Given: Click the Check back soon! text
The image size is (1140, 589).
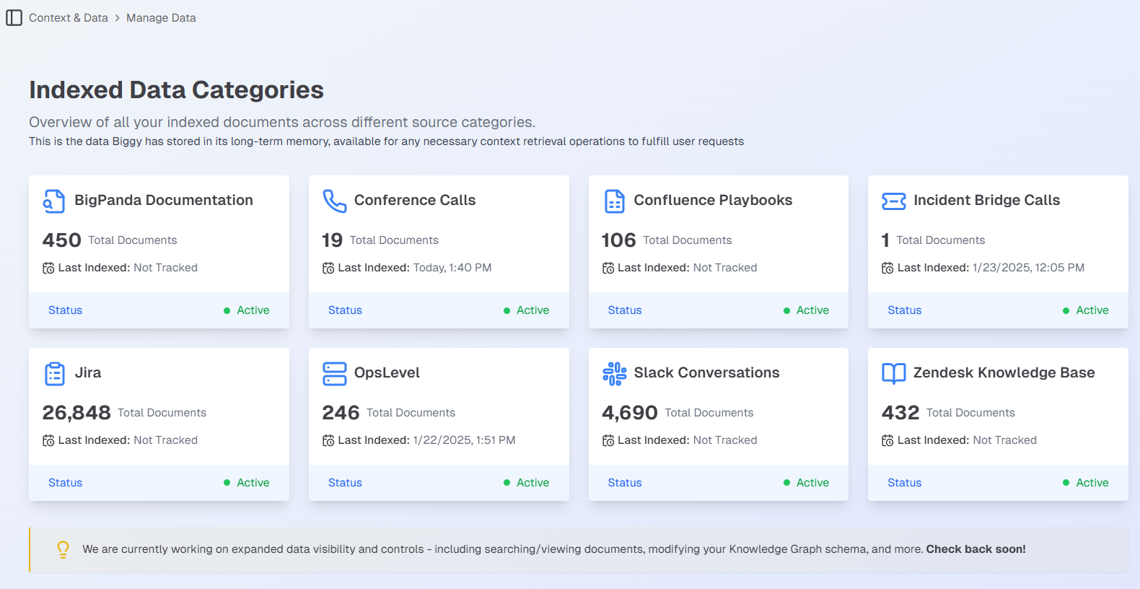Looking at the screenshot, I should pyautogui.click(x=975, y=549).
